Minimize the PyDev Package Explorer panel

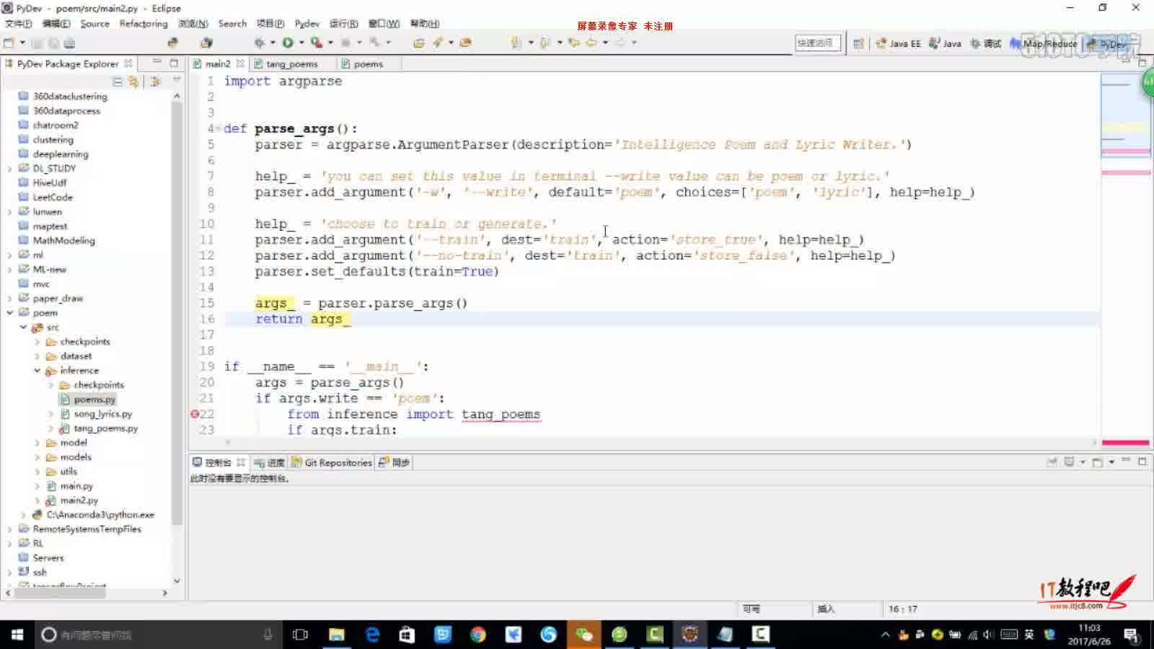pyautogui.click(x=157, y=63)
